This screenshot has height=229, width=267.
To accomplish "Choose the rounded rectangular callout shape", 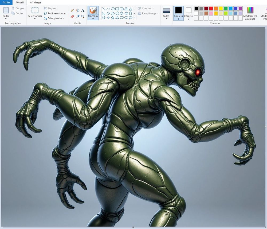I will tap(121, 18).
